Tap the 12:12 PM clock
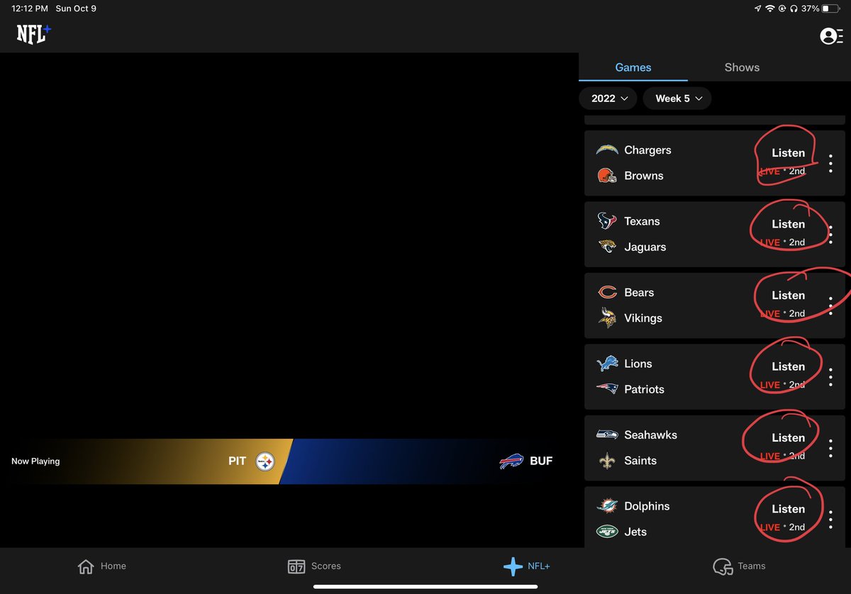 pos(30,9)
